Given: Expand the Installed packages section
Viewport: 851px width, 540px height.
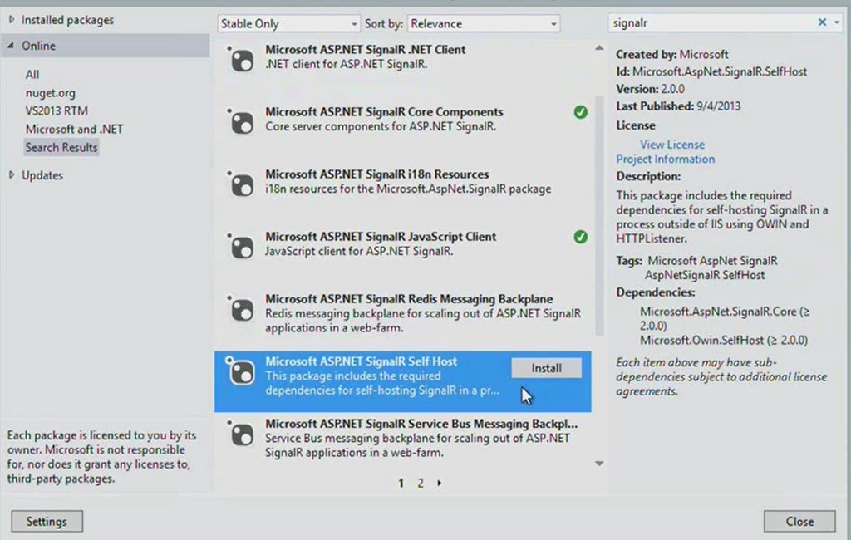Looking at the screenshot, I should [12, 20].
